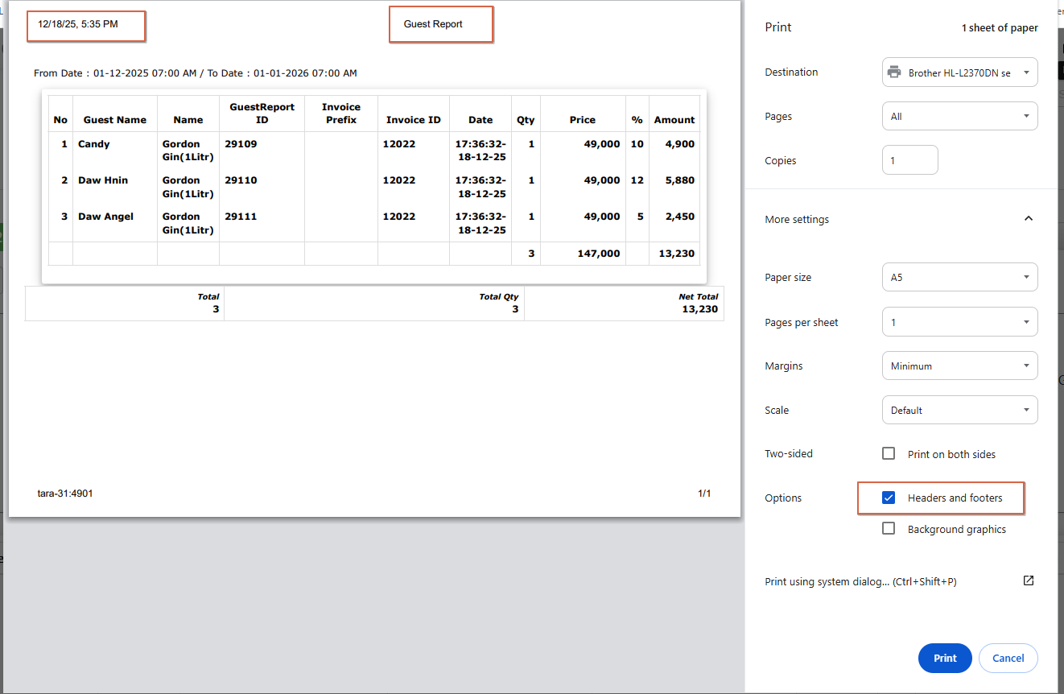This screenshot has height=694, width=1064.
Task: Click the Total Qty summary cell
Action: tap(374, 304)
